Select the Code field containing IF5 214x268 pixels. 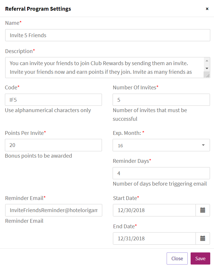click(53, 100)
